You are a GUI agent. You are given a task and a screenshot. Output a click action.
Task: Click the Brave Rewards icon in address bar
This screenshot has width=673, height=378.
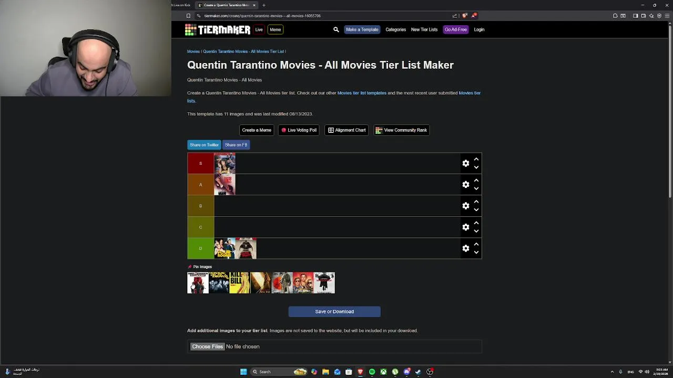474,16
